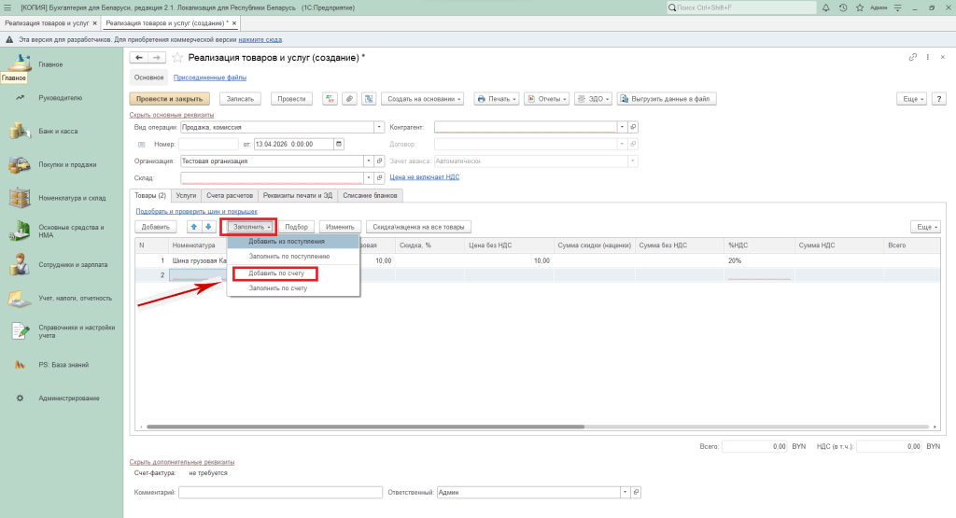Click the paperclip attached files icon
This screenshot has height=518, width=956.
(x=349, y=99)
